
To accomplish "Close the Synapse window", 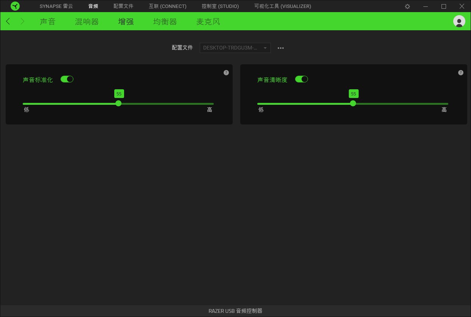I will pyautogui.click(x=462, y=6).
